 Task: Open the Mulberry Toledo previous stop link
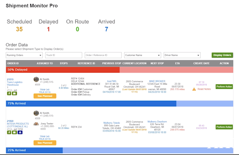pos(112,123)
